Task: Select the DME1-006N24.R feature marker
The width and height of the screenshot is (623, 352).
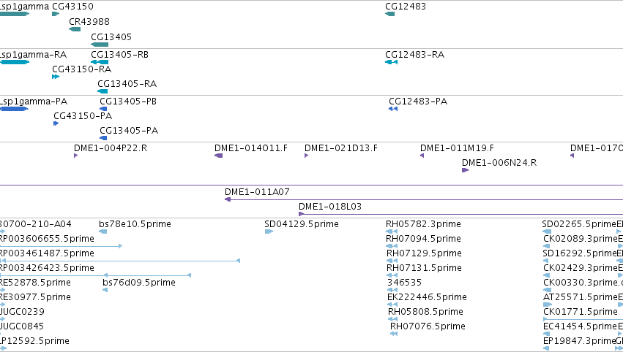Action: pos(466,170)
